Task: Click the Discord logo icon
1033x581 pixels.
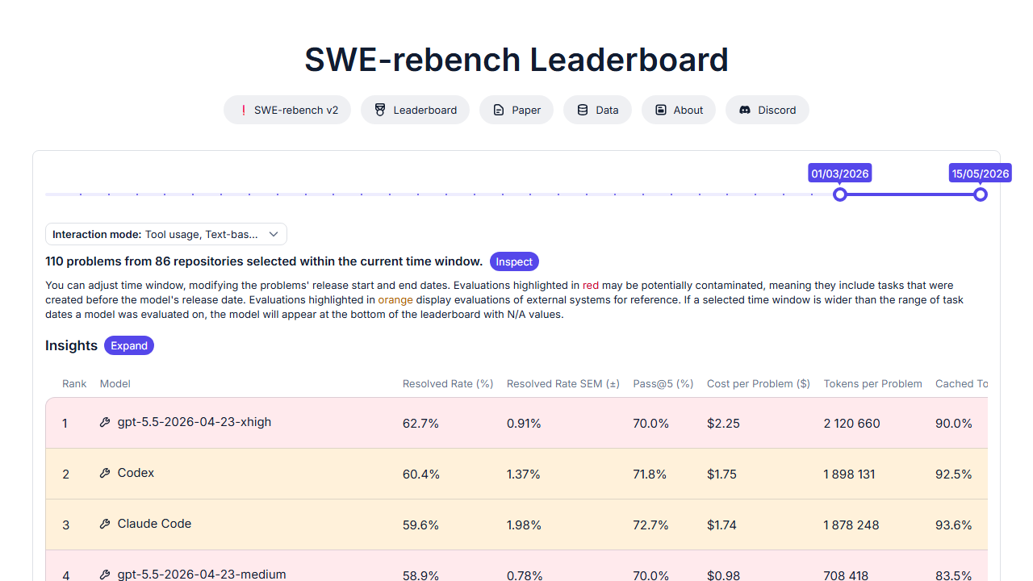Action: (x=745, y=110)
